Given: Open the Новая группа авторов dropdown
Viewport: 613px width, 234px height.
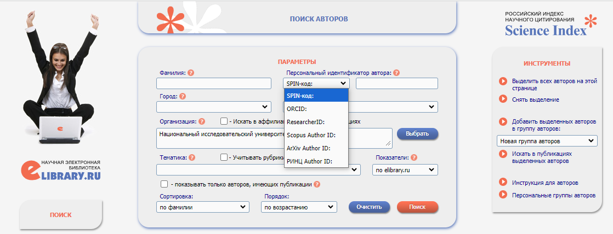Looking at the screenshot, I should point(547,141).
